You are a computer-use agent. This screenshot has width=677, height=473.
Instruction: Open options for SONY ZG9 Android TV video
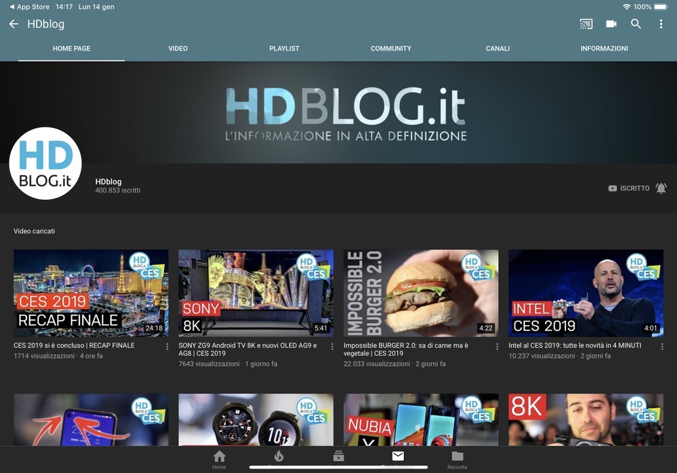332,346
